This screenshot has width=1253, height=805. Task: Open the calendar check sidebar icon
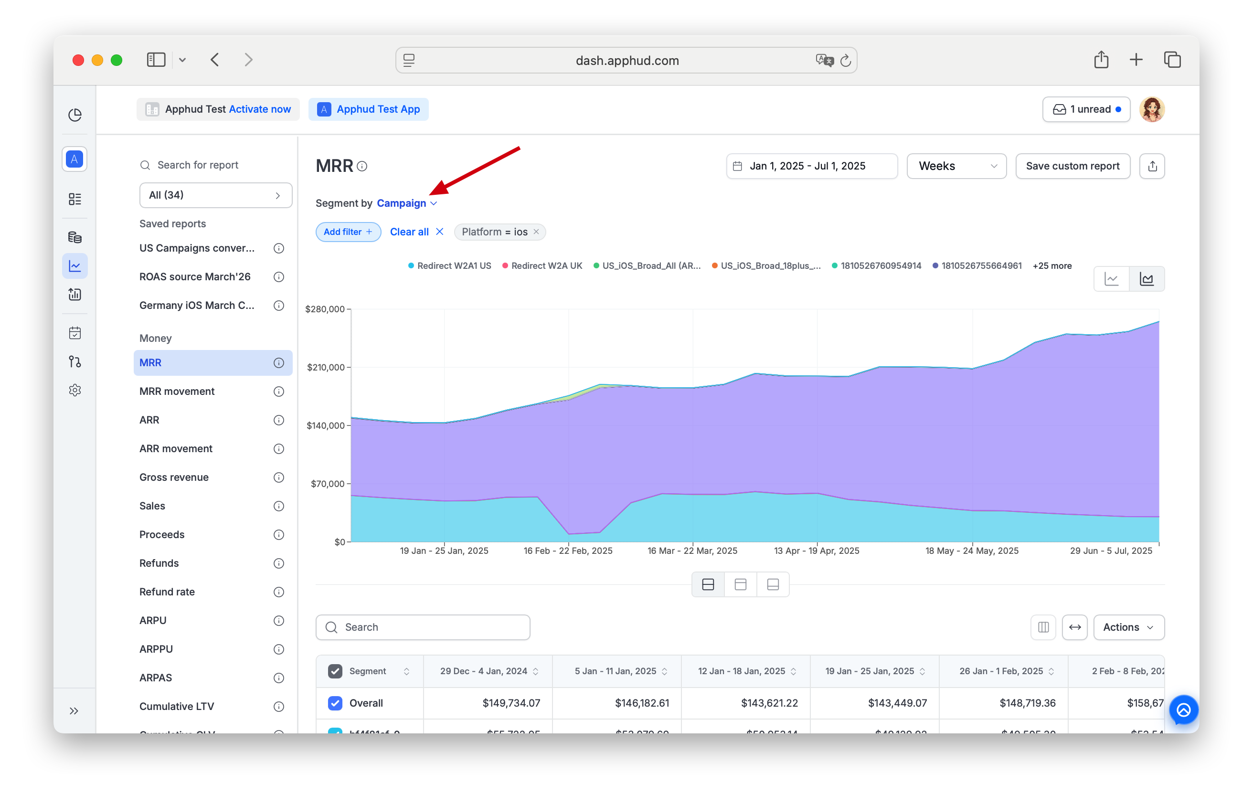click(75, 333)
